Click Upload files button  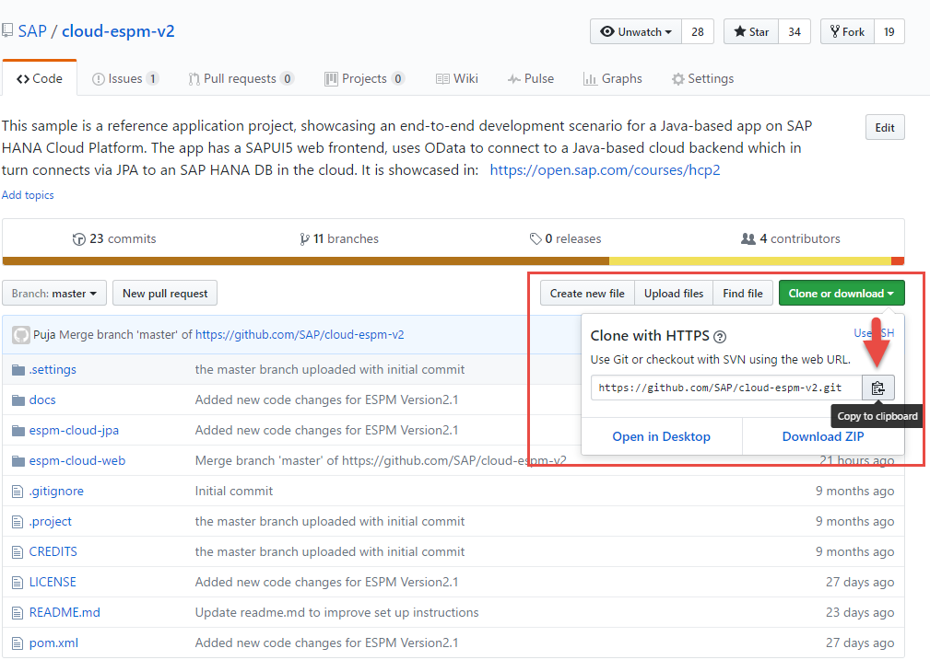click(x=674, y=294)
